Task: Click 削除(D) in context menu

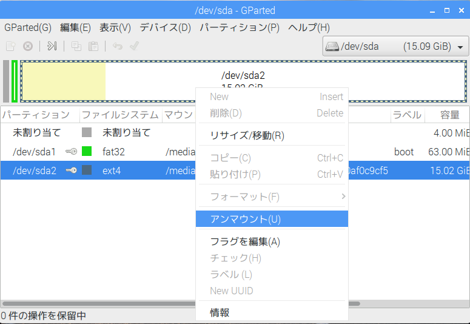Action: (x=272, y=113)
